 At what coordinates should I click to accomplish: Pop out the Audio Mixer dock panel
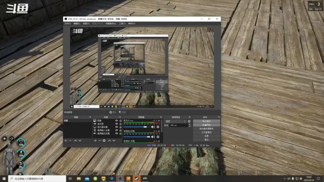click(x=161, y=117)
